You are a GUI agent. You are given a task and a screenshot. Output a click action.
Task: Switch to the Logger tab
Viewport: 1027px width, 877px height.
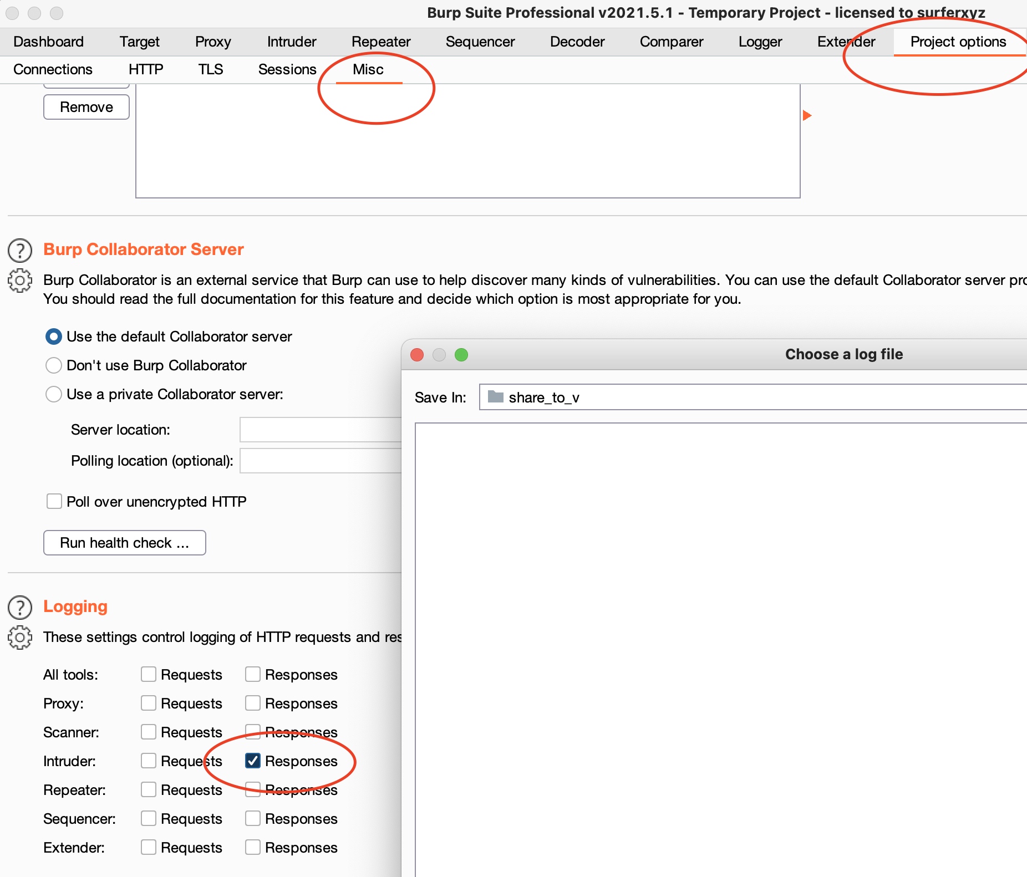pyautogui.click(x=760, y=42)
